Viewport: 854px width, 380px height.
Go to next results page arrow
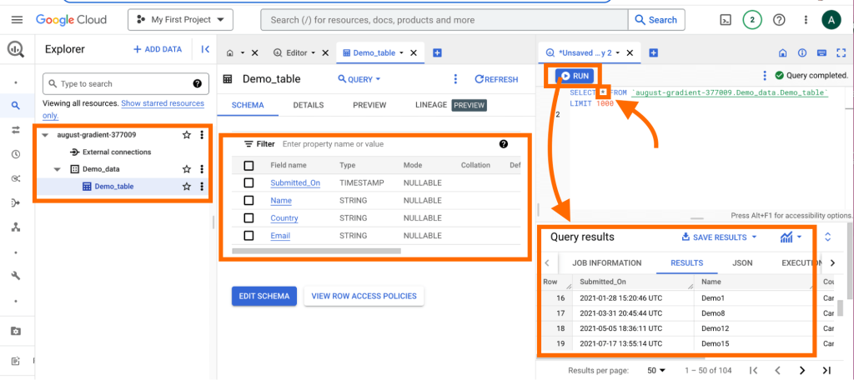pyautogui.click(x=801, y=370)
